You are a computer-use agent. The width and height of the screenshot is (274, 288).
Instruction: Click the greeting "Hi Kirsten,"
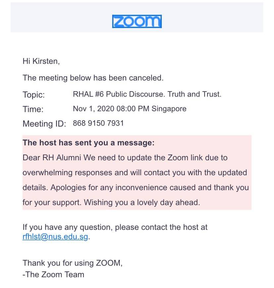coord(41,61)
